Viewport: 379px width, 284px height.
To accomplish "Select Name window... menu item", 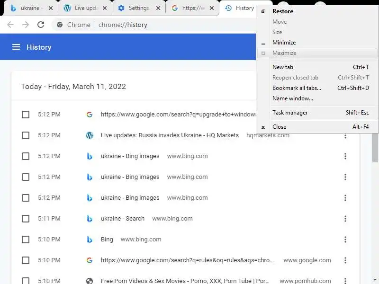I will (x=317, y=98).
